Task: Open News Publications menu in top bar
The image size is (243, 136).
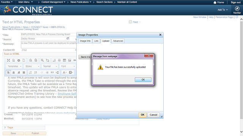Action: pyautogui.click(x=81, y=2)
